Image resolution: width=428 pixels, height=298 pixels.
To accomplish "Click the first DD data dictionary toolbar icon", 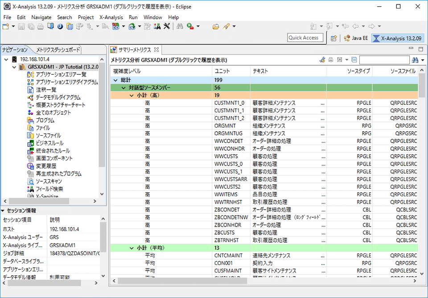I will 116,26.
